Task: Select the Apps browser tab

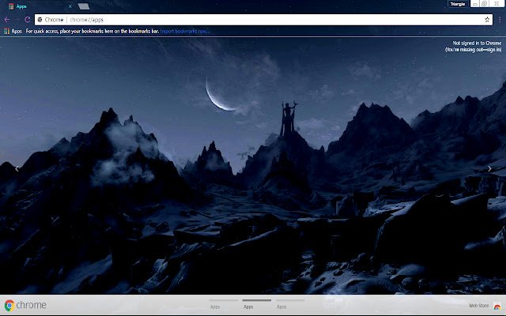Action: (x=39, y=6)
